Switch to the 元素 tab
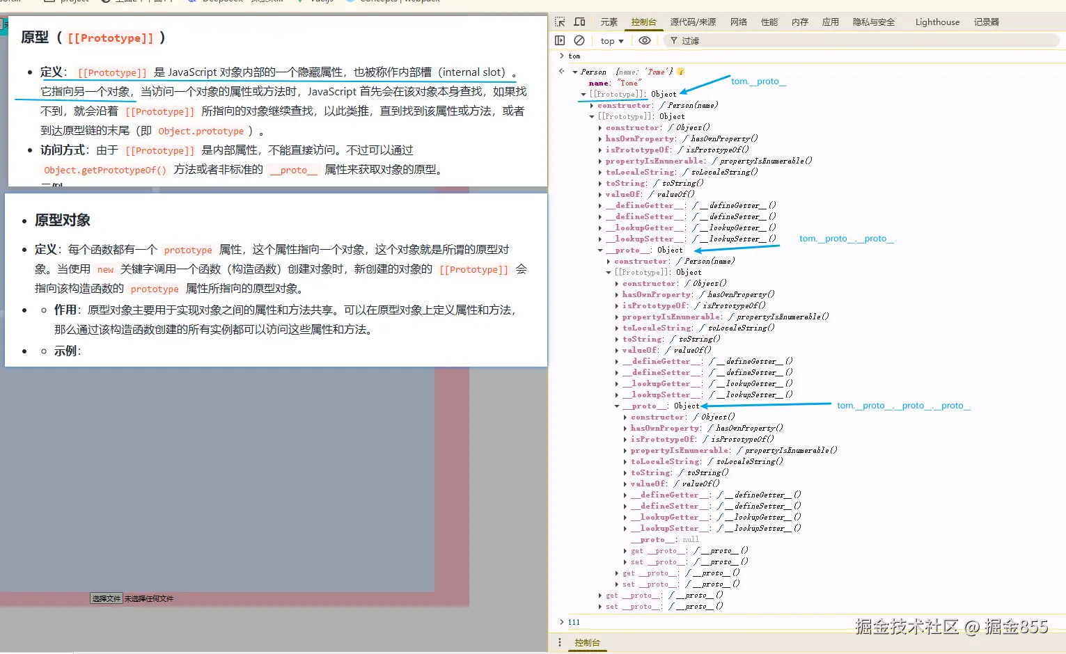This screenshot has width=1066, height=654. click(609, 22)
